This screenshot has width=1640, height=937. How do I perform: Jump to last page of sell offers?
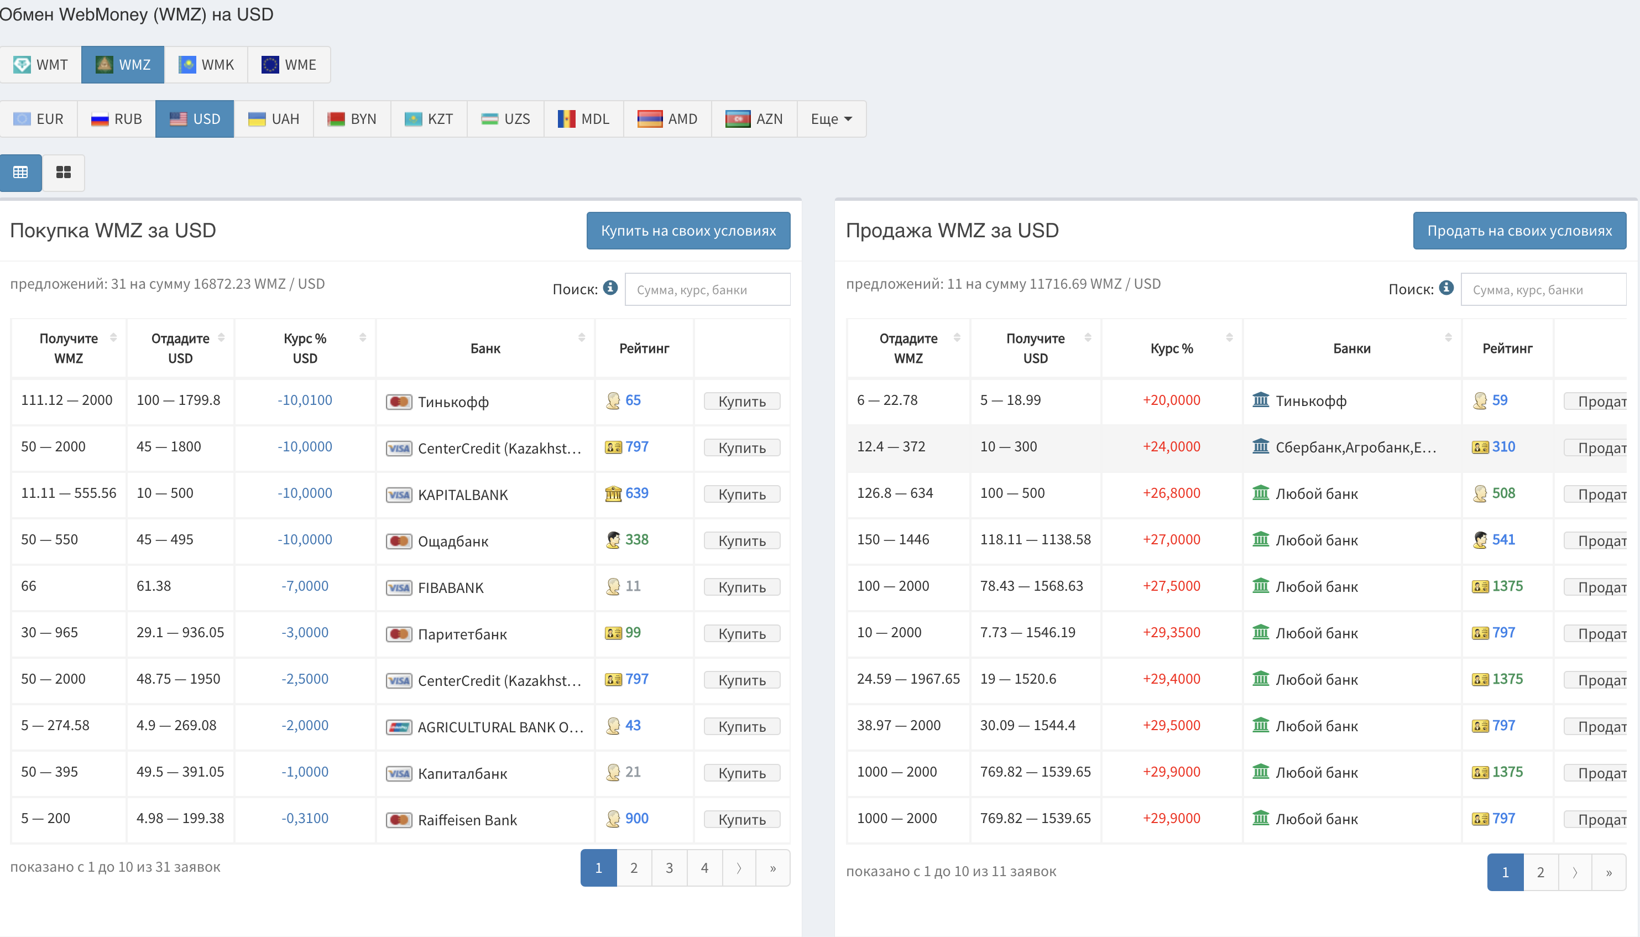tap(1608, 872)
